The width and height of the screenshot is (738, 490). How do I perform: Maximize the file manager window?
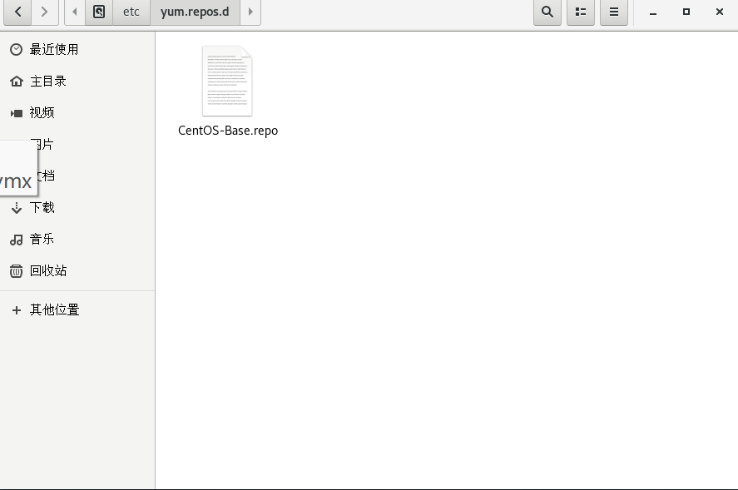tap(686, 12)
